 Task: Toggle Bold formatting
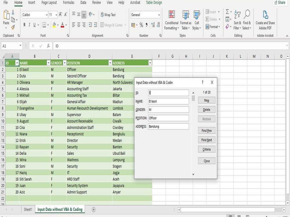24,25
